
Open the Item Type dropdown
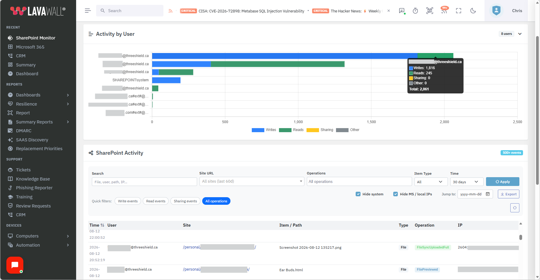(x=431, y=182)
